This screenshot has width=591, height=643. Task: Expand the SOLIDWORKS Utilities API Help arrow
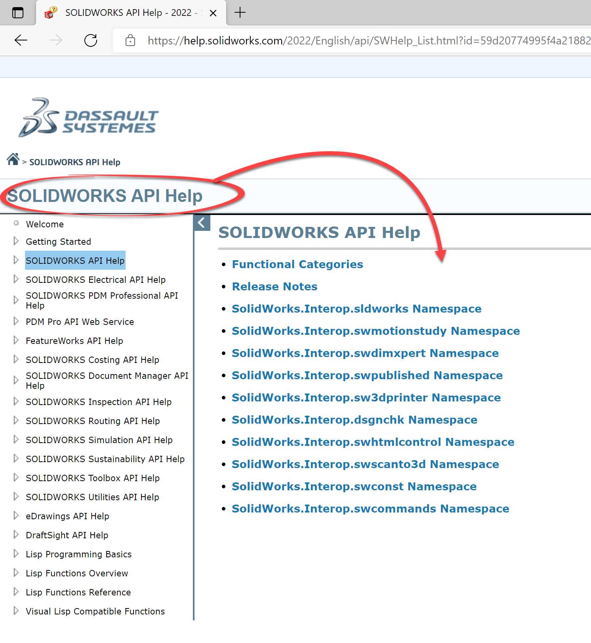tap(16, 496)
